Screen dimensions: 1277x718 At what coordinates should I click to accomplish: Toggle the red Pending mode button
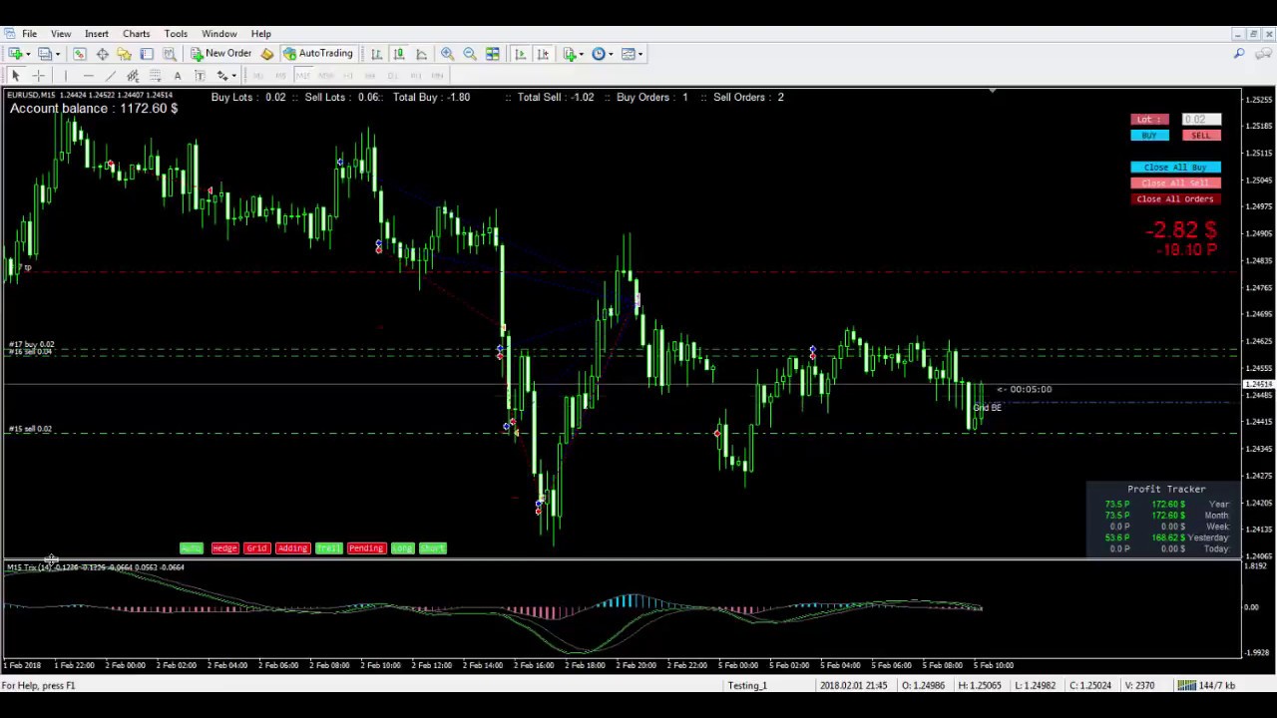coord(366,548)
